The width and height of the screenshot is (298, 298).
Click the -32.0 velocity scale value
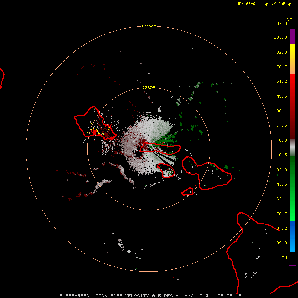coord(280,170)
